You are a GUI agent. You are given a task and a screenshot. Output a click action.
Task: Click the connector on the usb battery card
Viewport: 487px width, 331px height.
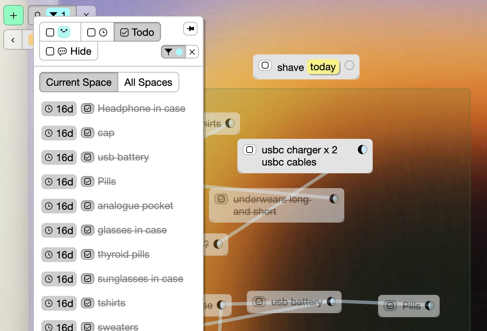point(331,302)
